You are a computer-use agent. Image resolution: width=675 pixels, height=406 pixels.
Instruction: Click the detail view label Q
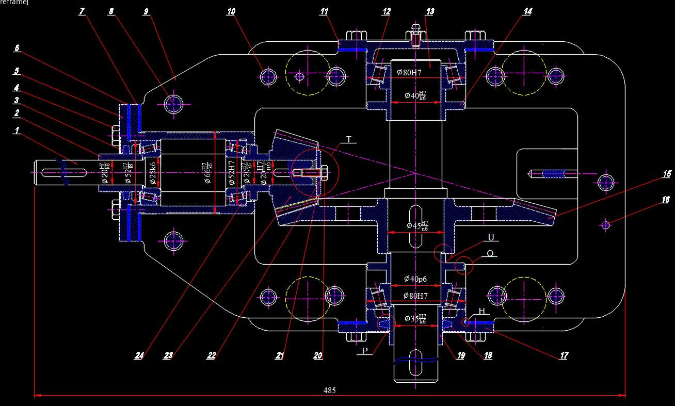[x=489, y=253]
